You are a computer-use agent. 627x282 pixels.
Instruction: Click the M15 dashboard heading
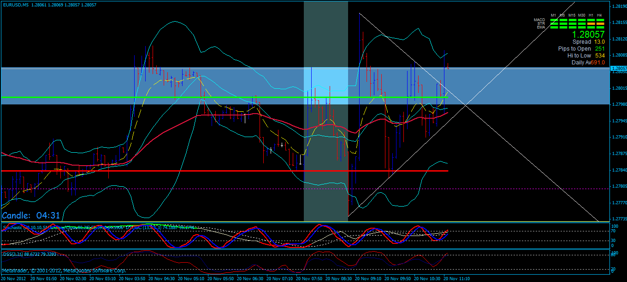point(572,15)
